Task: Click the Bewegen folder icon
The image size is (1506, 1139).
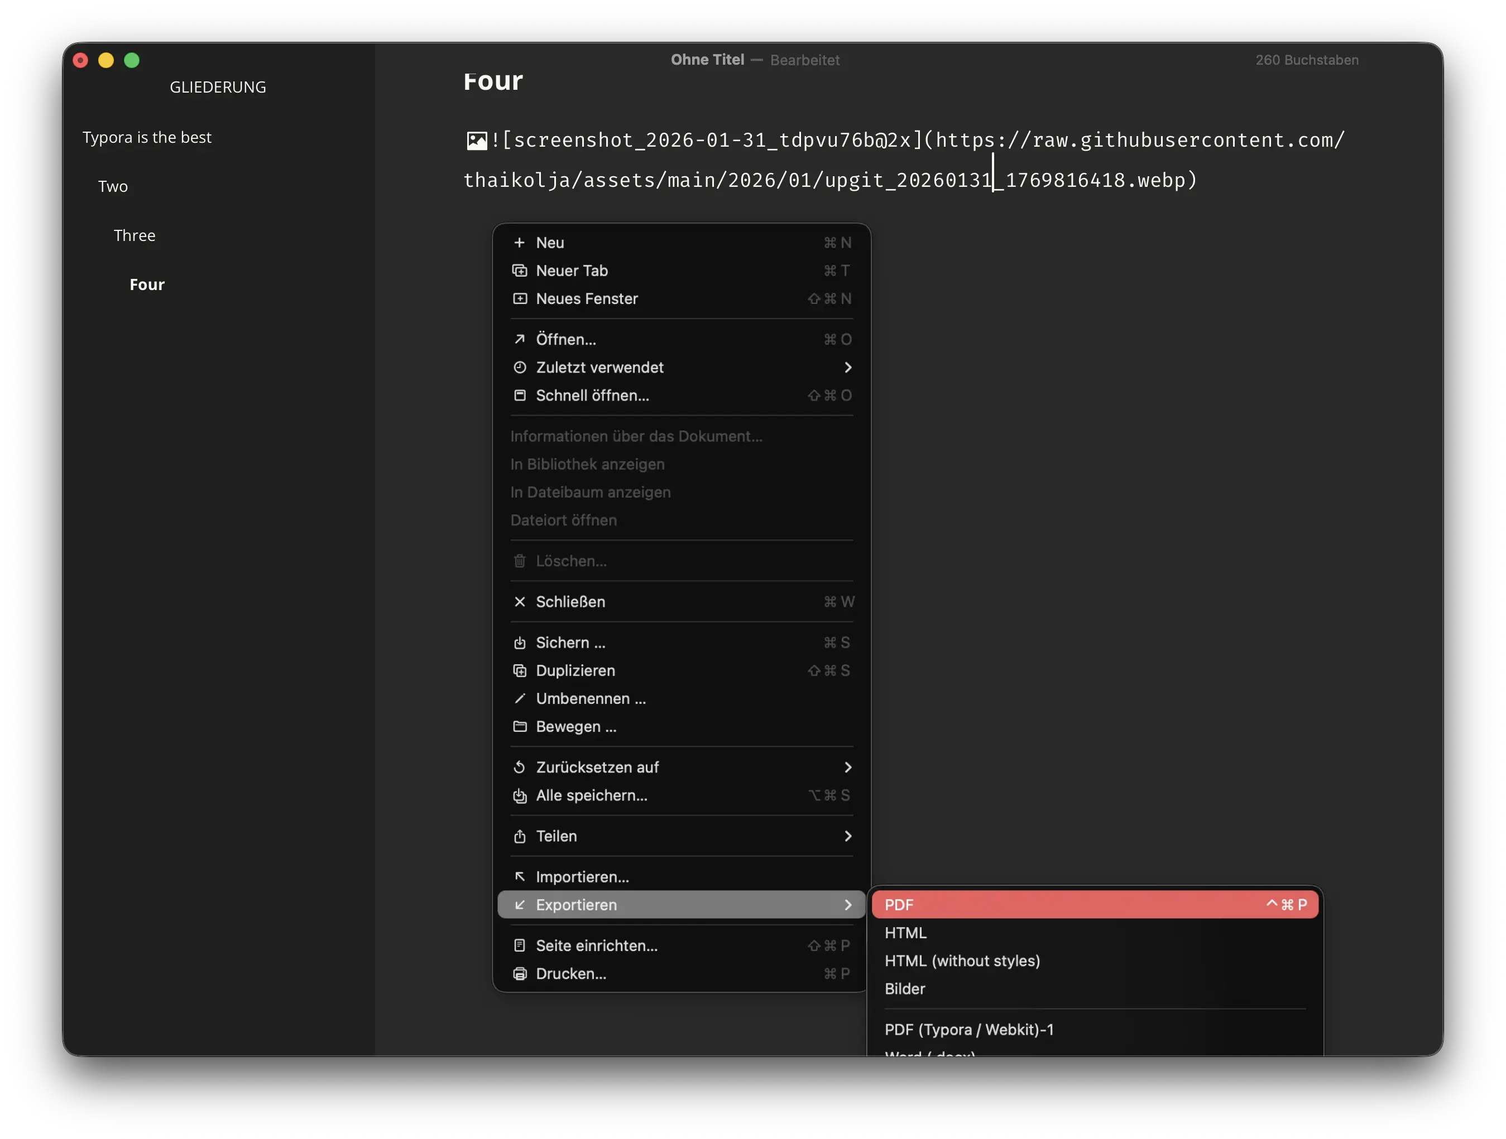Action: coord(520,727)
